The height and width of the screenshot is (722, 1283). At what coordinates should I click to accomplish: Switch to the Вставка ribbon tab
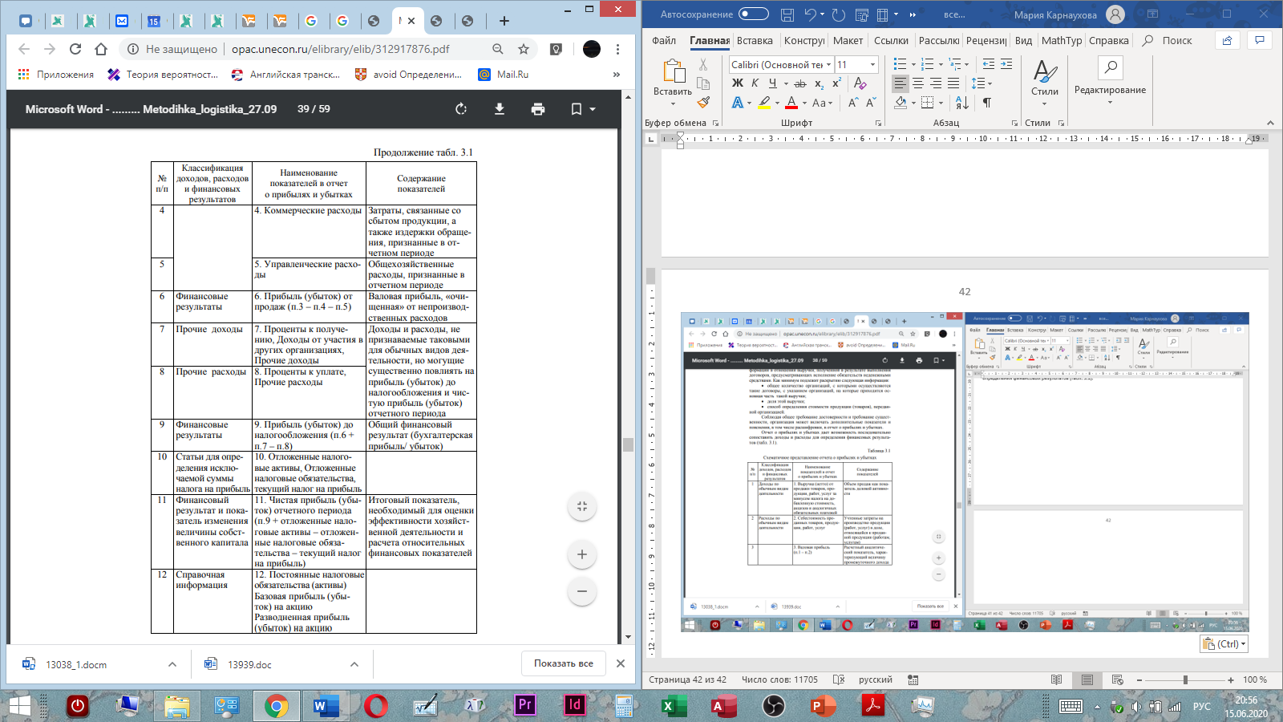pos(755,41)
